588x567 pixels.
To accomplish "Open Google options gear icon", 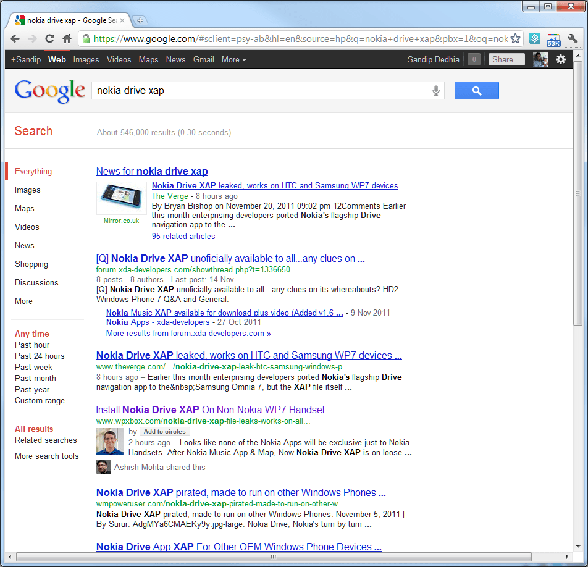I will coord(561,59).
